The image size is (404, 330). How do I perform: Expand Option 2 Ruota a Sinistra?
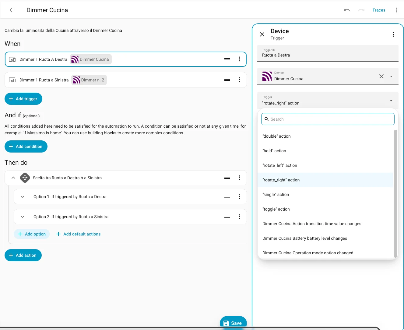[23, 217]
